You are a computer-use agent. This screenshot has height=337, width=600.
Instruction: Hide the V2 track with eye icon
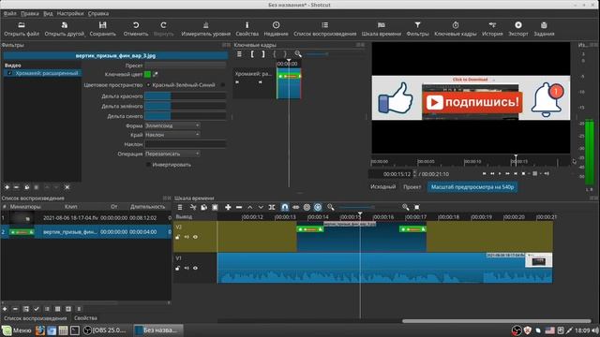[196, 237]
